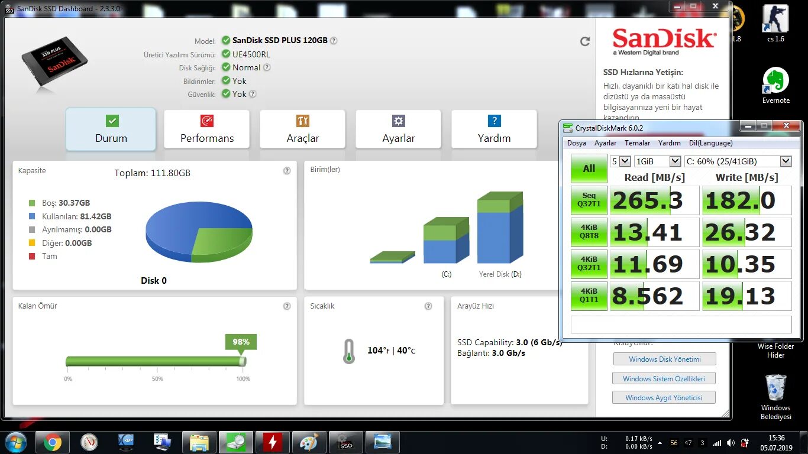Open the Ayarlar settings tab
The height and width of the screenshot is (454, 808).
click(x=399, y=129)
